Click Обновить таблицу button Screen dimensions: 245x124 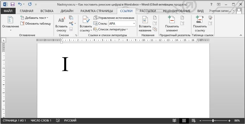coord(36,24)
